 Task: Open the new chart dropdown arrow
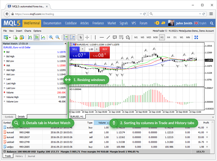[10, 37]
